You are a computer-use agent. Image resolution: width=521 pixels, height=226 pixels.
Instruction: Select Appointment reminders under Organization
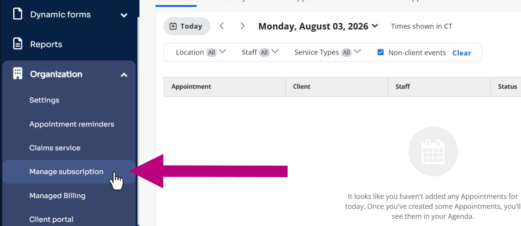point(72,124)
